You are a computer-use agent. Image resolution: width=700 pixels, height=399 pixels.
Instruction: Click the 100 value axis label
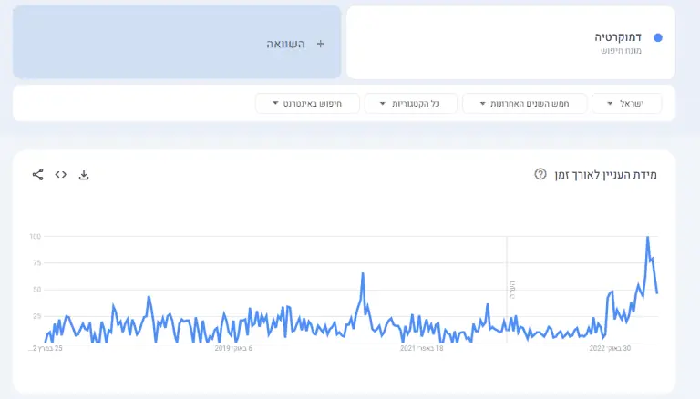click(36, 237)
